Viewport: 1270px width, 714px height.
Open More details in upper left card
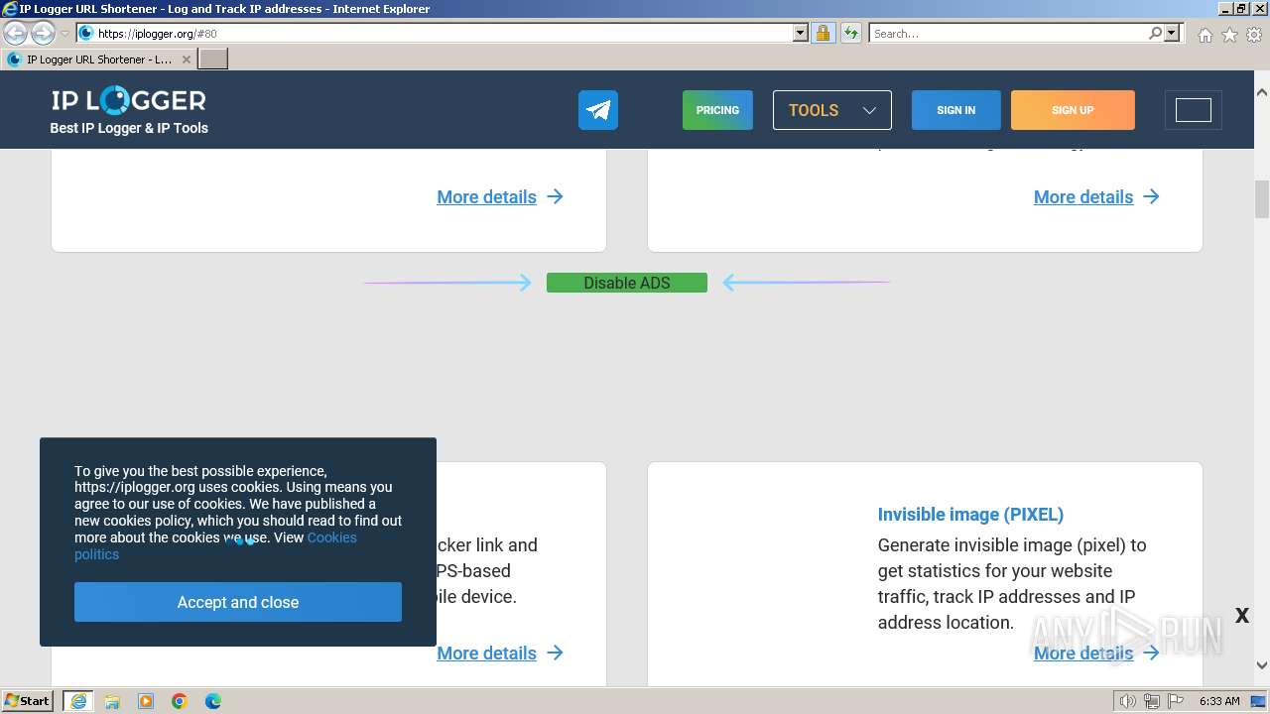pyautogui.click(x=500, y=196)
